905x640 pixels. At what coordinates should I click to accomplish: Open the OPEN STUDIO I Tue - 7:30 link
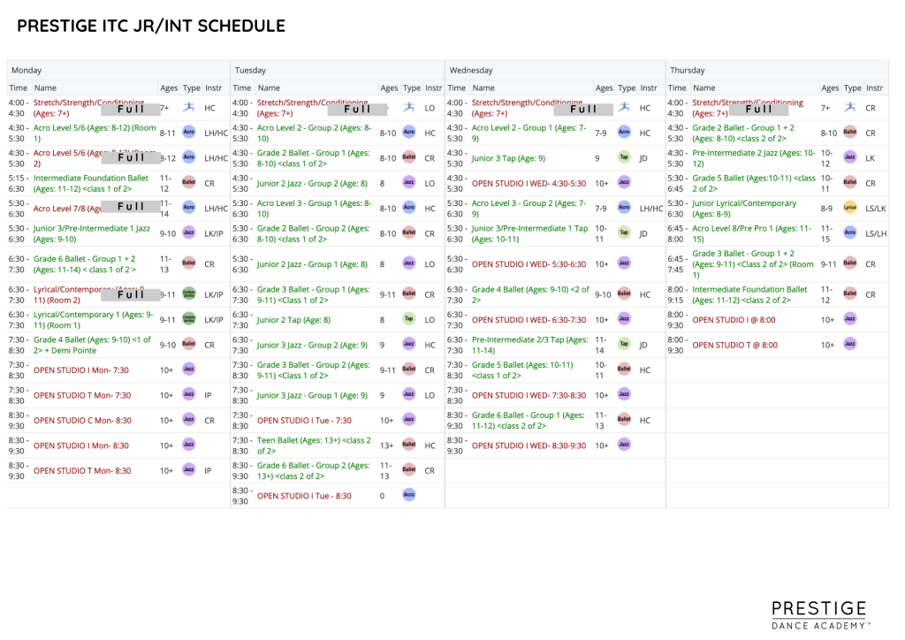(x=304, y=420)
